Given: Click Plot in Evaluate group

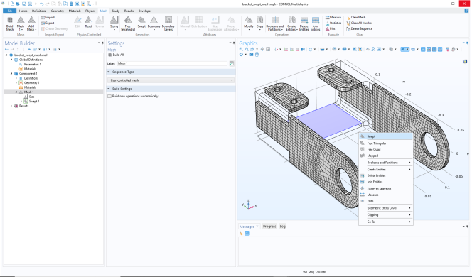Looking at the screenshot, I should tap(331, 28).
